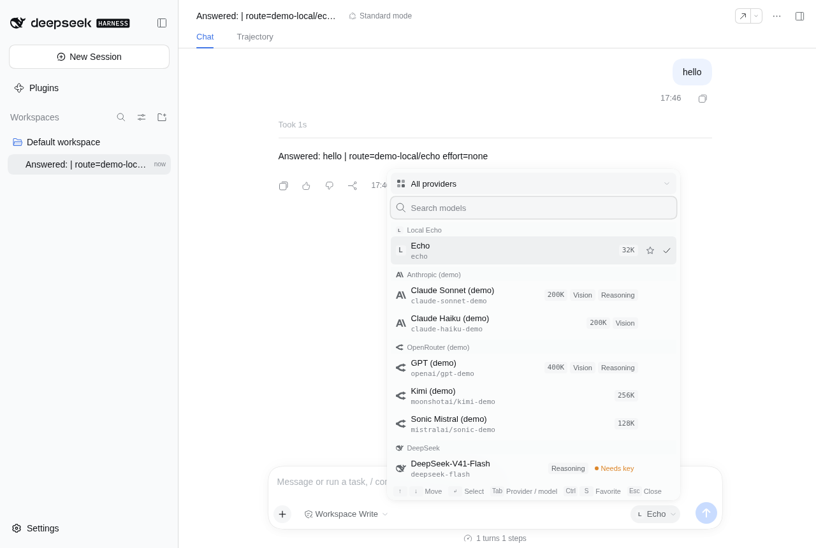816x548 pixels.
Task: Focus the message input box
Action: tap(331, 482)
